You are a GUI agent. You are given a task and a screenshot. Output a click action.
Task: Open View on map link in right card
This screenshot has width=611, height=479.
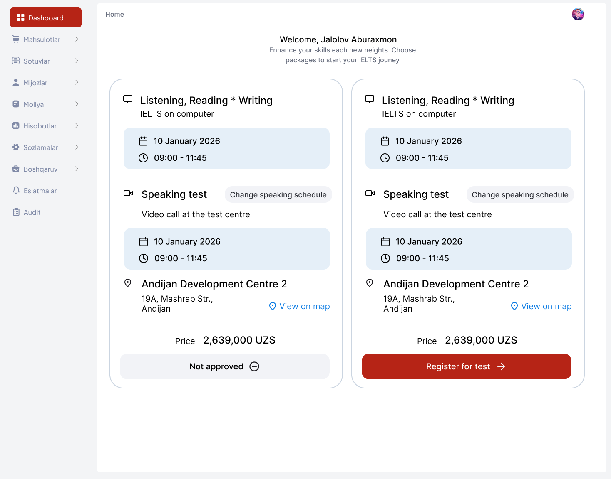541,306
